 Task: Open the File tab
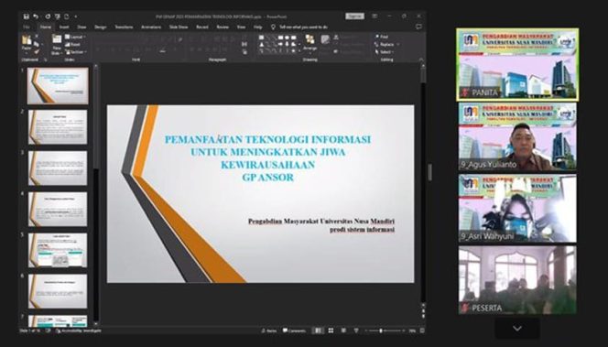pos(27,27)
